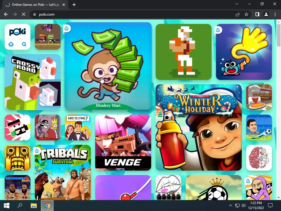Click the Poki home icon
Screen dimensions: 281x211
tap(11, 44)
